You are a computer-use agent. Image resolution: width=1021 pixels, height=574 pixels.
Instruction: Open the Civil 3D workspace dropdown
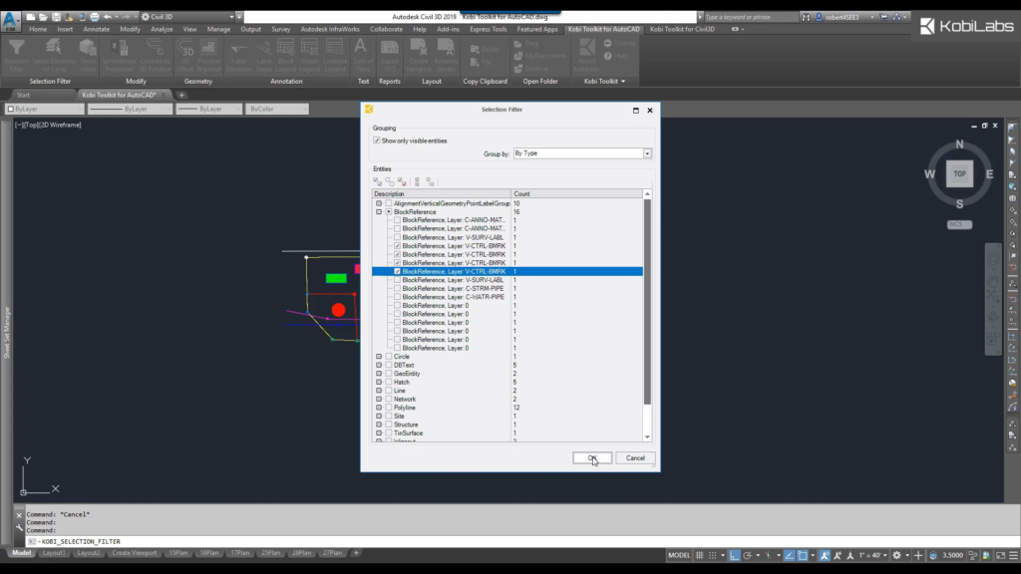[x=187, y=17]
